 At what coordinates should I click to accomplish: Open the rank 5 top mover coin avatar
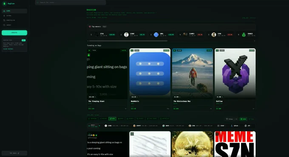pos(214,35)
